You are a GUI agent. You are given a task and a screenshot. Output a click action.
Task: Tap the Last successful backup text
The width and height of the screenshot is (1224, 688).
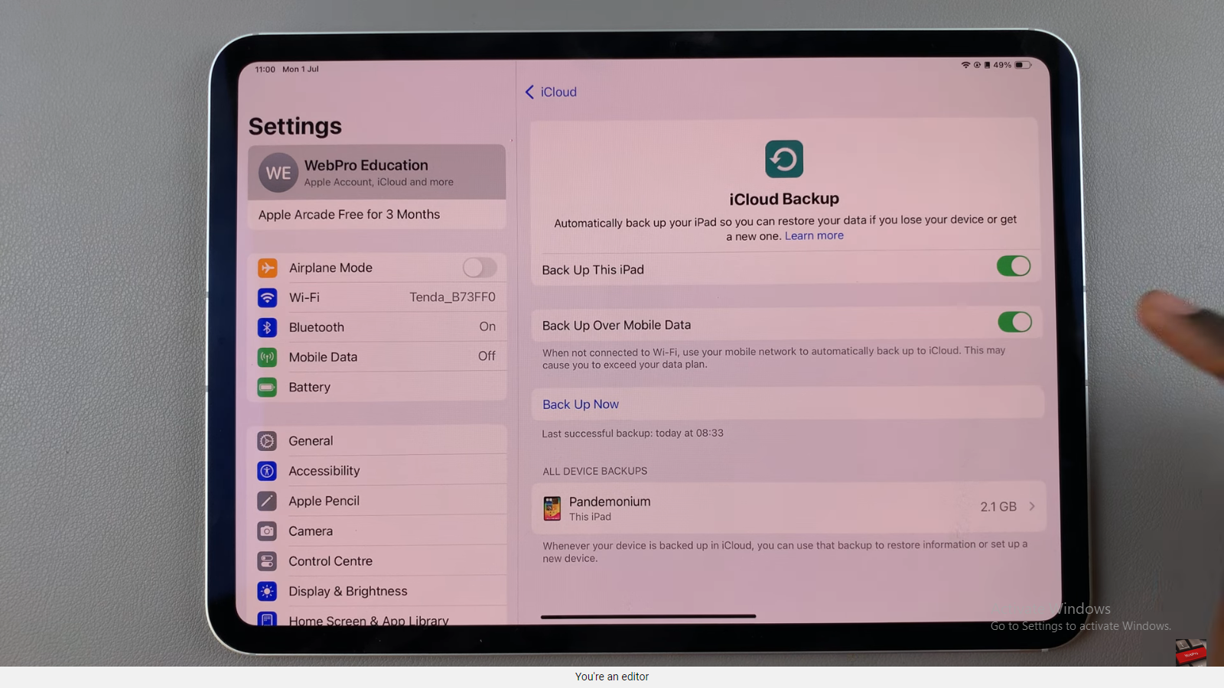pos(633,433)
